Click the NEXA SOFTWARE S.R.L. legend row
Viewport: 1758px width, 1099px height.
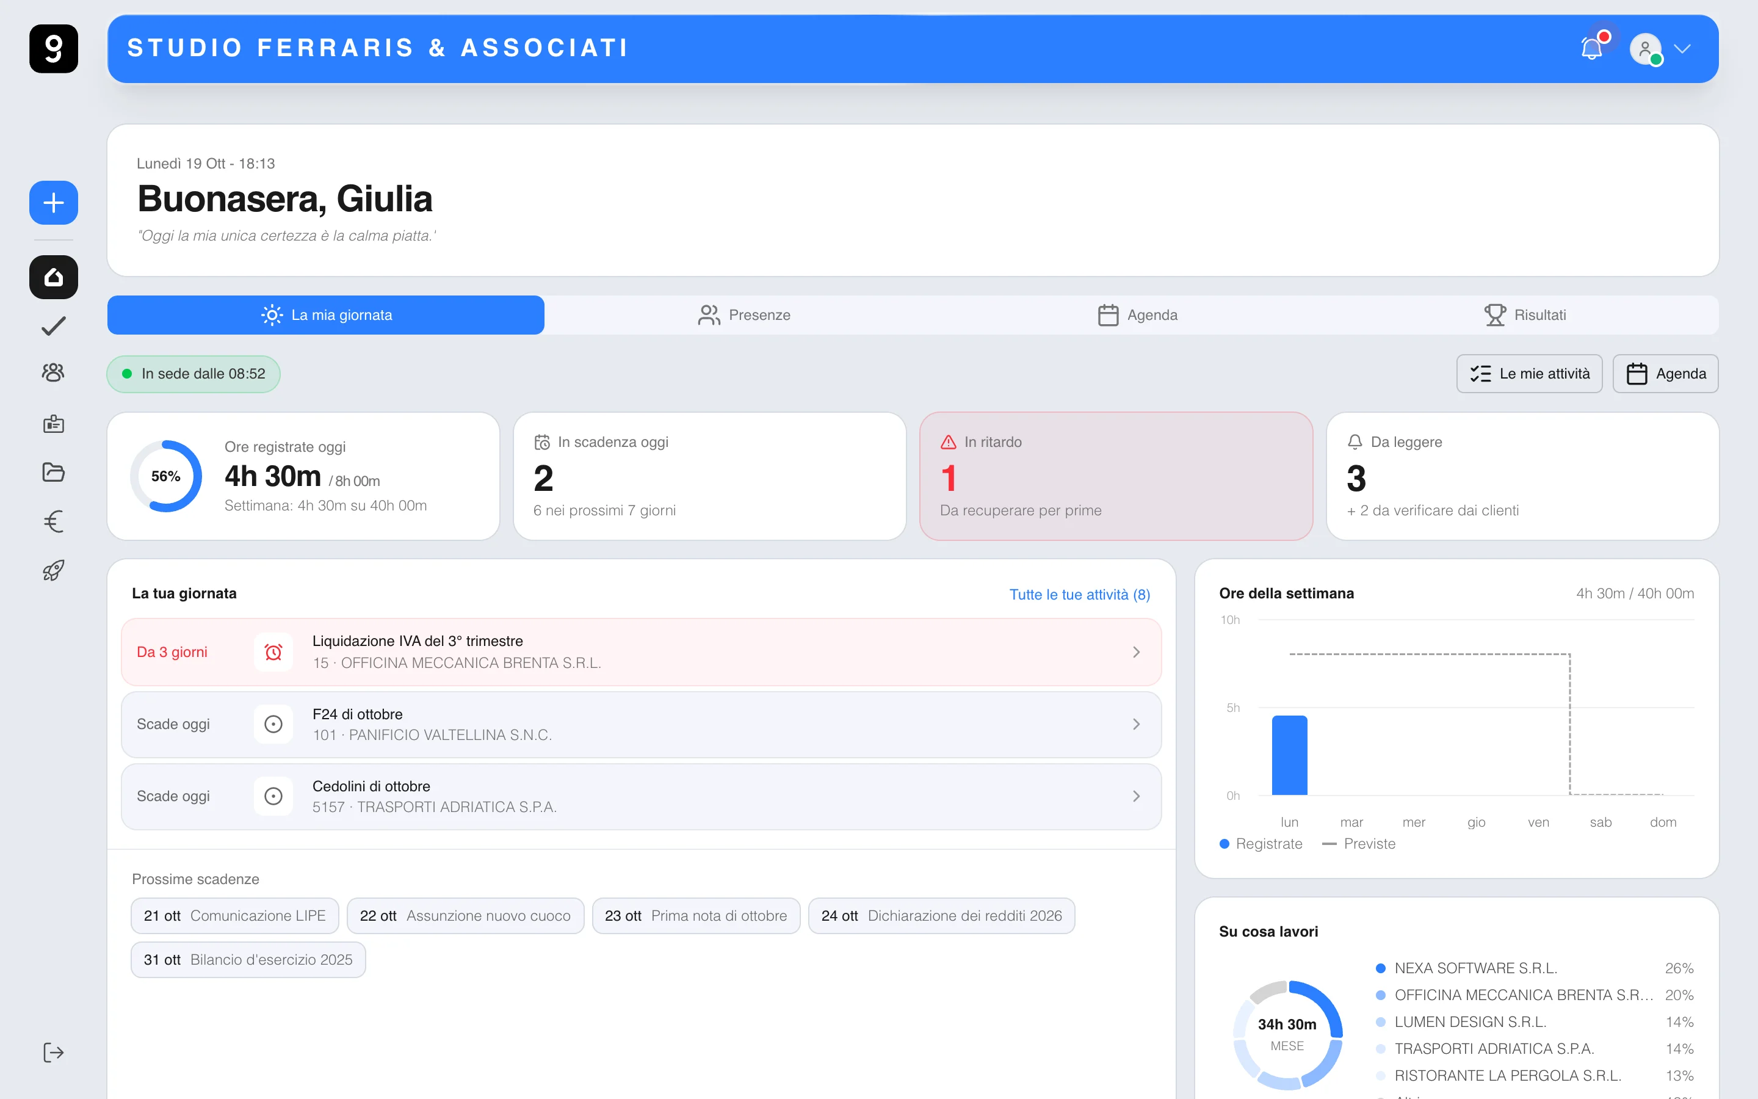tap(1534, 968)
